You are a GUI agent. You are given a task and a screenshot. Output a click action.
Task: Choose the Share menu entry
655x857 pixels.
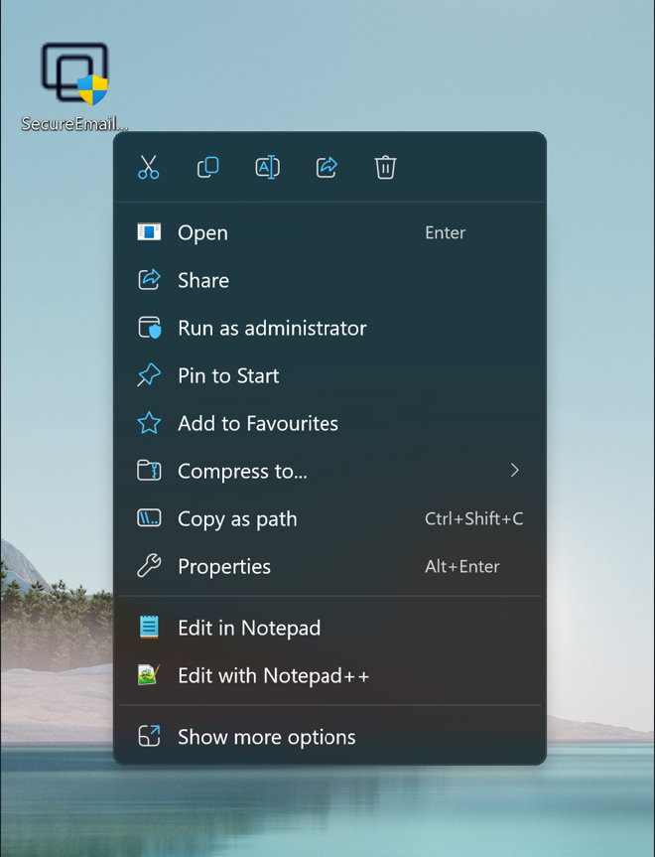pyautogui.click(x=329, y=280)
